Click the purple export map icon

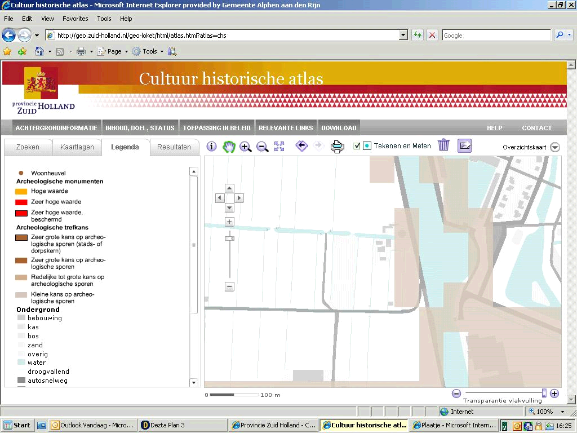click(x=464, y=146)
